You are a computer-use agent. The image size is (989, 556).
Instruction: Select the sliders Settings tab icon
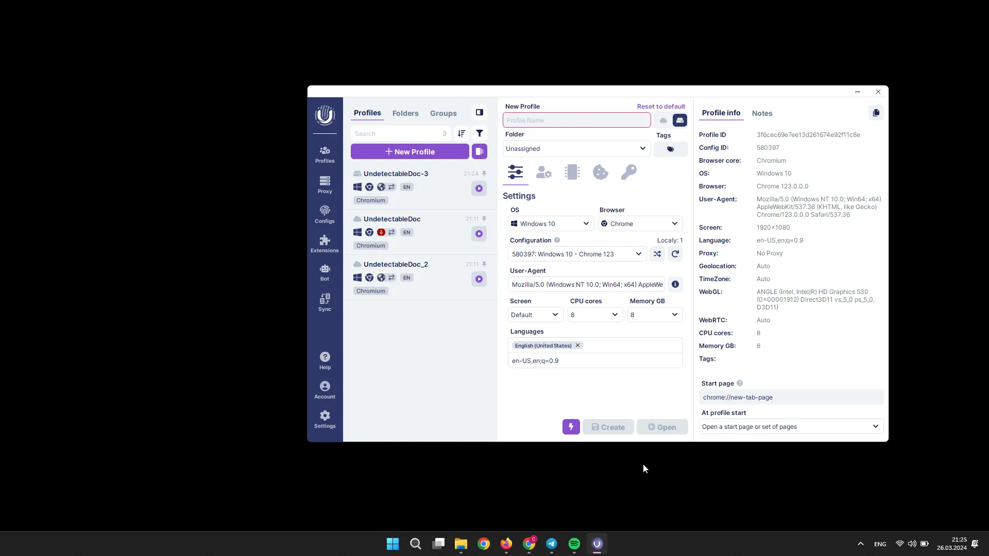click(x=515, y=172)
